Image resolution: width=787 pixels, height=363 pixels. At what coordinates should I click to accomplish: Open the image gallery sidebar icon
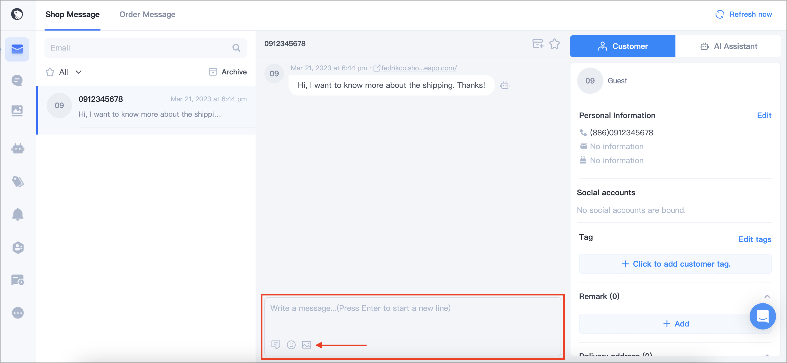[17, 111]
